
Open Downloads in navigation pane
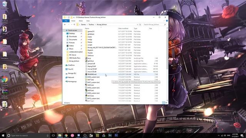click(x=73, y=36)
